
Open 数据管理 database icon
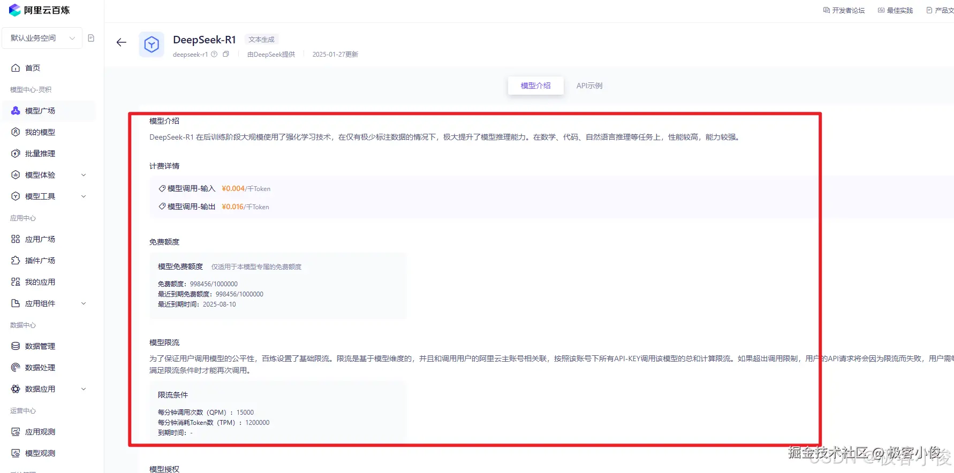[16, 346]
